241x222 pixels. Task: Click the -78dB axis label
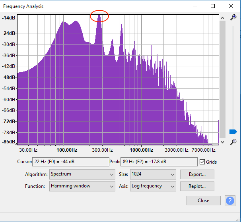click(9, 132)
